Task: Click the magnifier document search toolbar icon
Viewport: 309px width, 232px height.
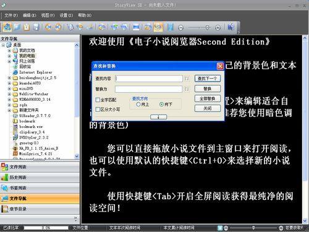Action: click(x=70, y=27)
